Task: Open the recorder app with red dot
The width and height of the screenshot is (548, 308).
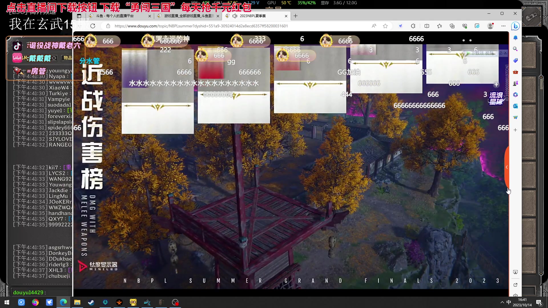Action: pos(175,302)
